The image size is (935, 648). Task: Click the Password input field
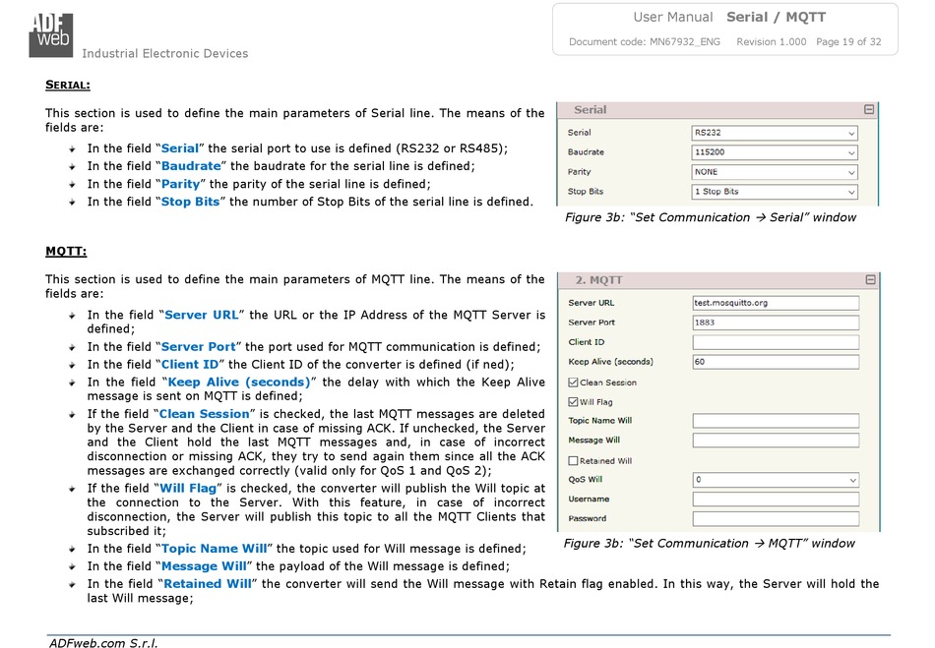pos(775,518)
